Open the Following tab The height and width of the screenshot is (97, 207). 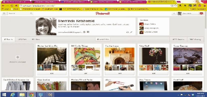(195, 39)
